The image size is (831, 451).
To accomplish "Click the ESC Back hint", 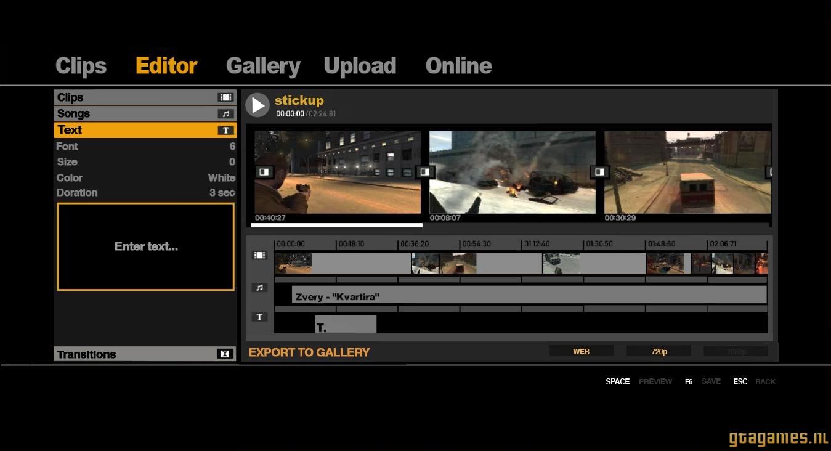I will coord(754,381).
